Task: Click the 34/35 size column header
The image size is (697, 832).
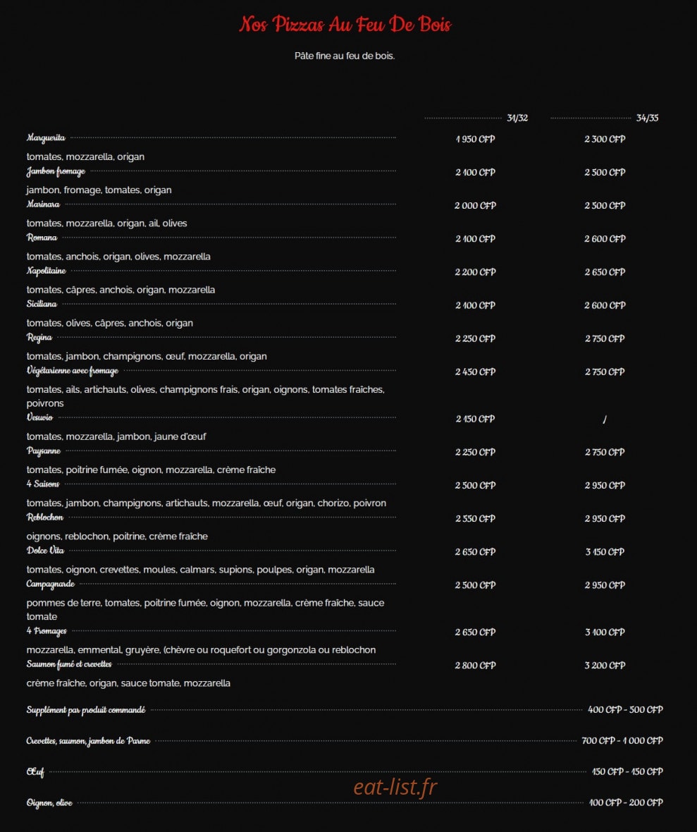Action: (x=647, y=118)
